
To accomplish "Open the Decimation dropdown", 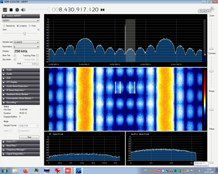I will (x=26, y=47).
